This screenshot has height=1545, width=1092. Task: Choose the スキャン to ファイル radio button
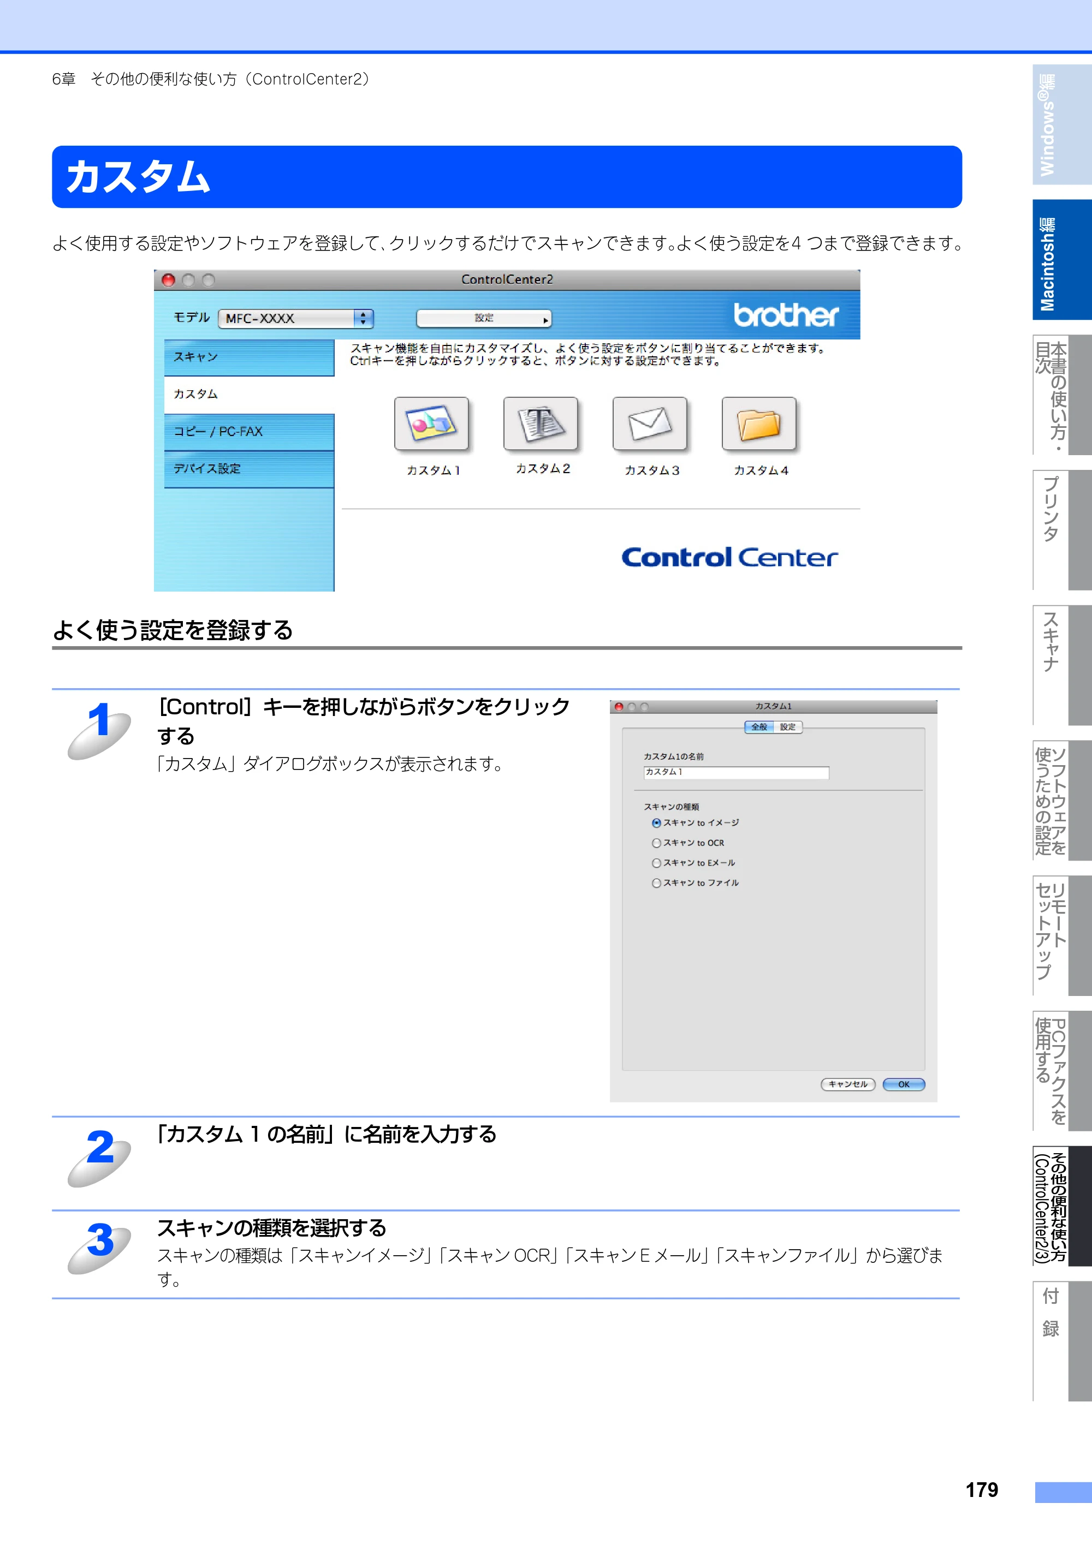click(656, 883)
